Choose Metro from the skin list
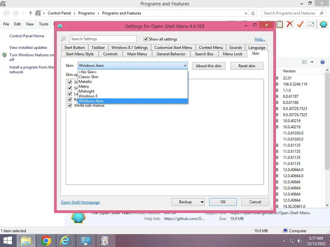Screen dimensions: 330x247 pyautogui.click(x=132, y=87)
